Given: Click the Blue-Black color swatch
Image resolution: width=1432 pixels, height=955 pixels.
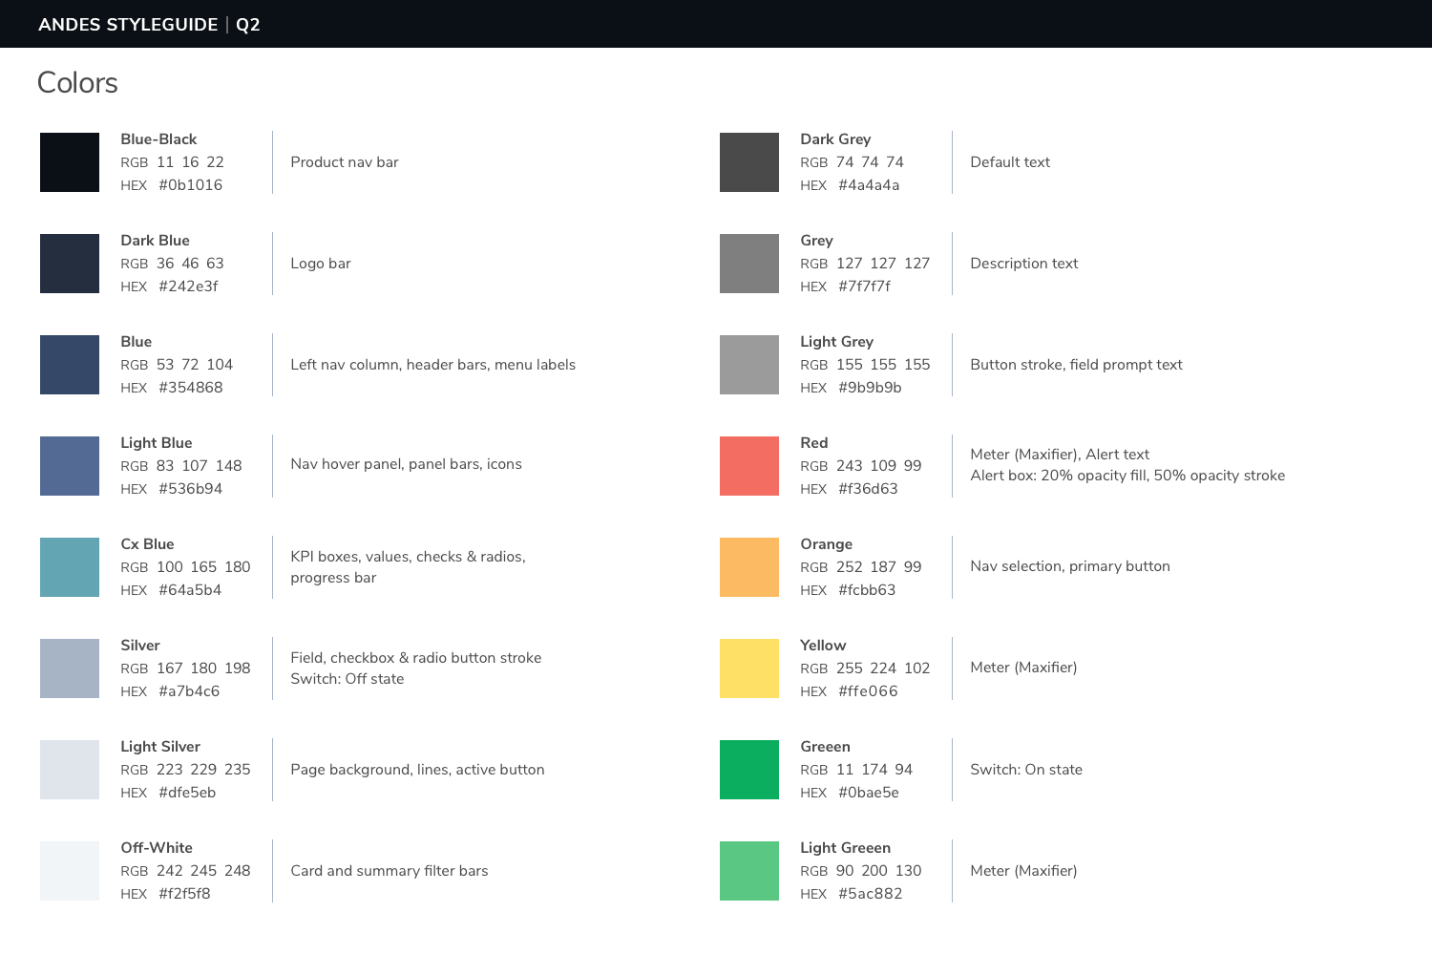Looking at the screenshot, I should 70,162.
